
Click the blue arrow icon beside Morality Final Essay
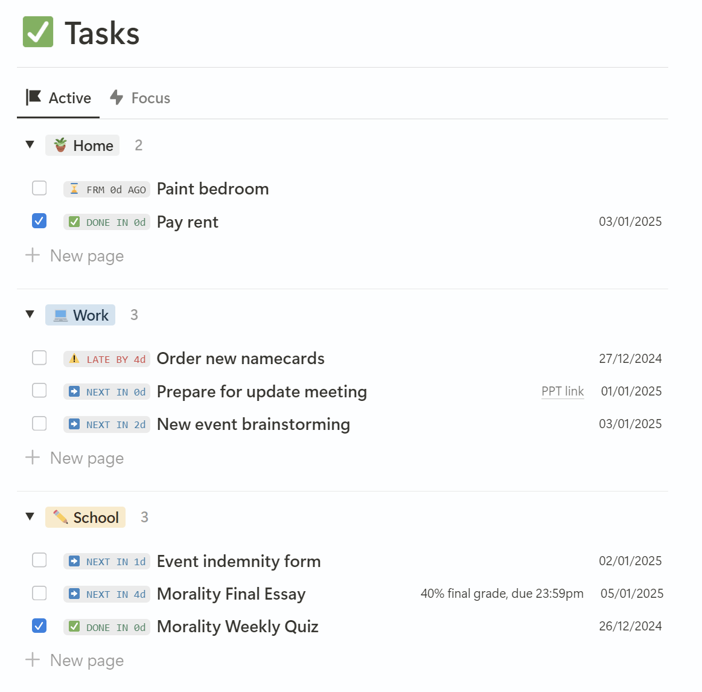click(74, 594)
